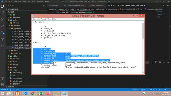The width and height of the screenshot is (171, 96).
Task: Click UTF-8 encoding in status bar
Action: click(x=151, y=90)
